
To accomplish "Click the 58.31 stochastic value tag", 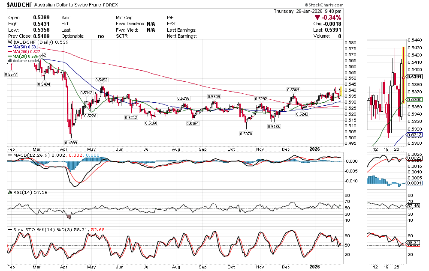I will pos(413,243).
